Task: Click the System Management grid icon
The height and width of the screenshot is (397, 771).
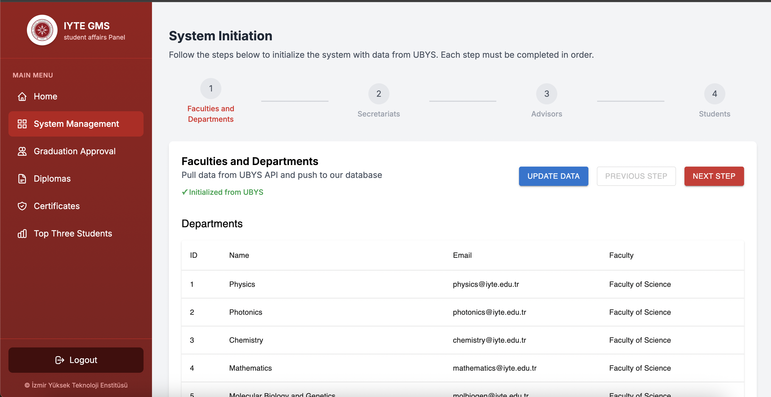Action: [x=22, y=124]
